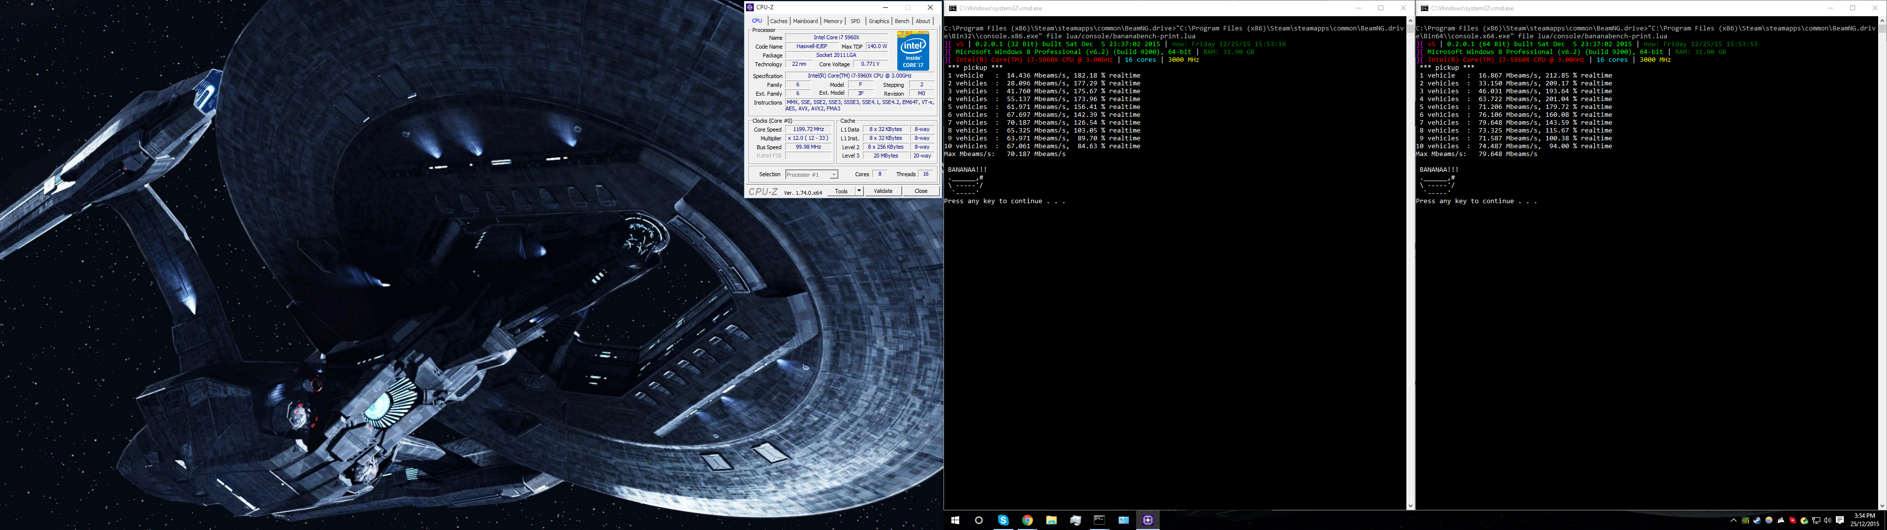1887x530 pixels.
Task: Minimize the CPU-Z window
Action: point(886,7)
